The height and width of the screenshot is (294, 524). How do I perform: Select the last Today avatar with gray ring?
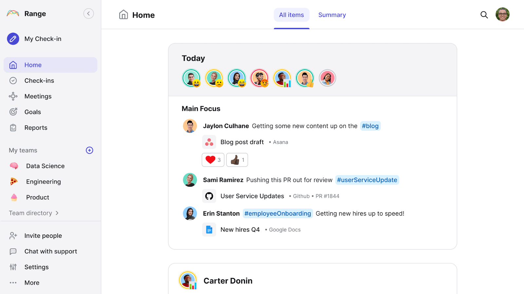click(327, 78)
